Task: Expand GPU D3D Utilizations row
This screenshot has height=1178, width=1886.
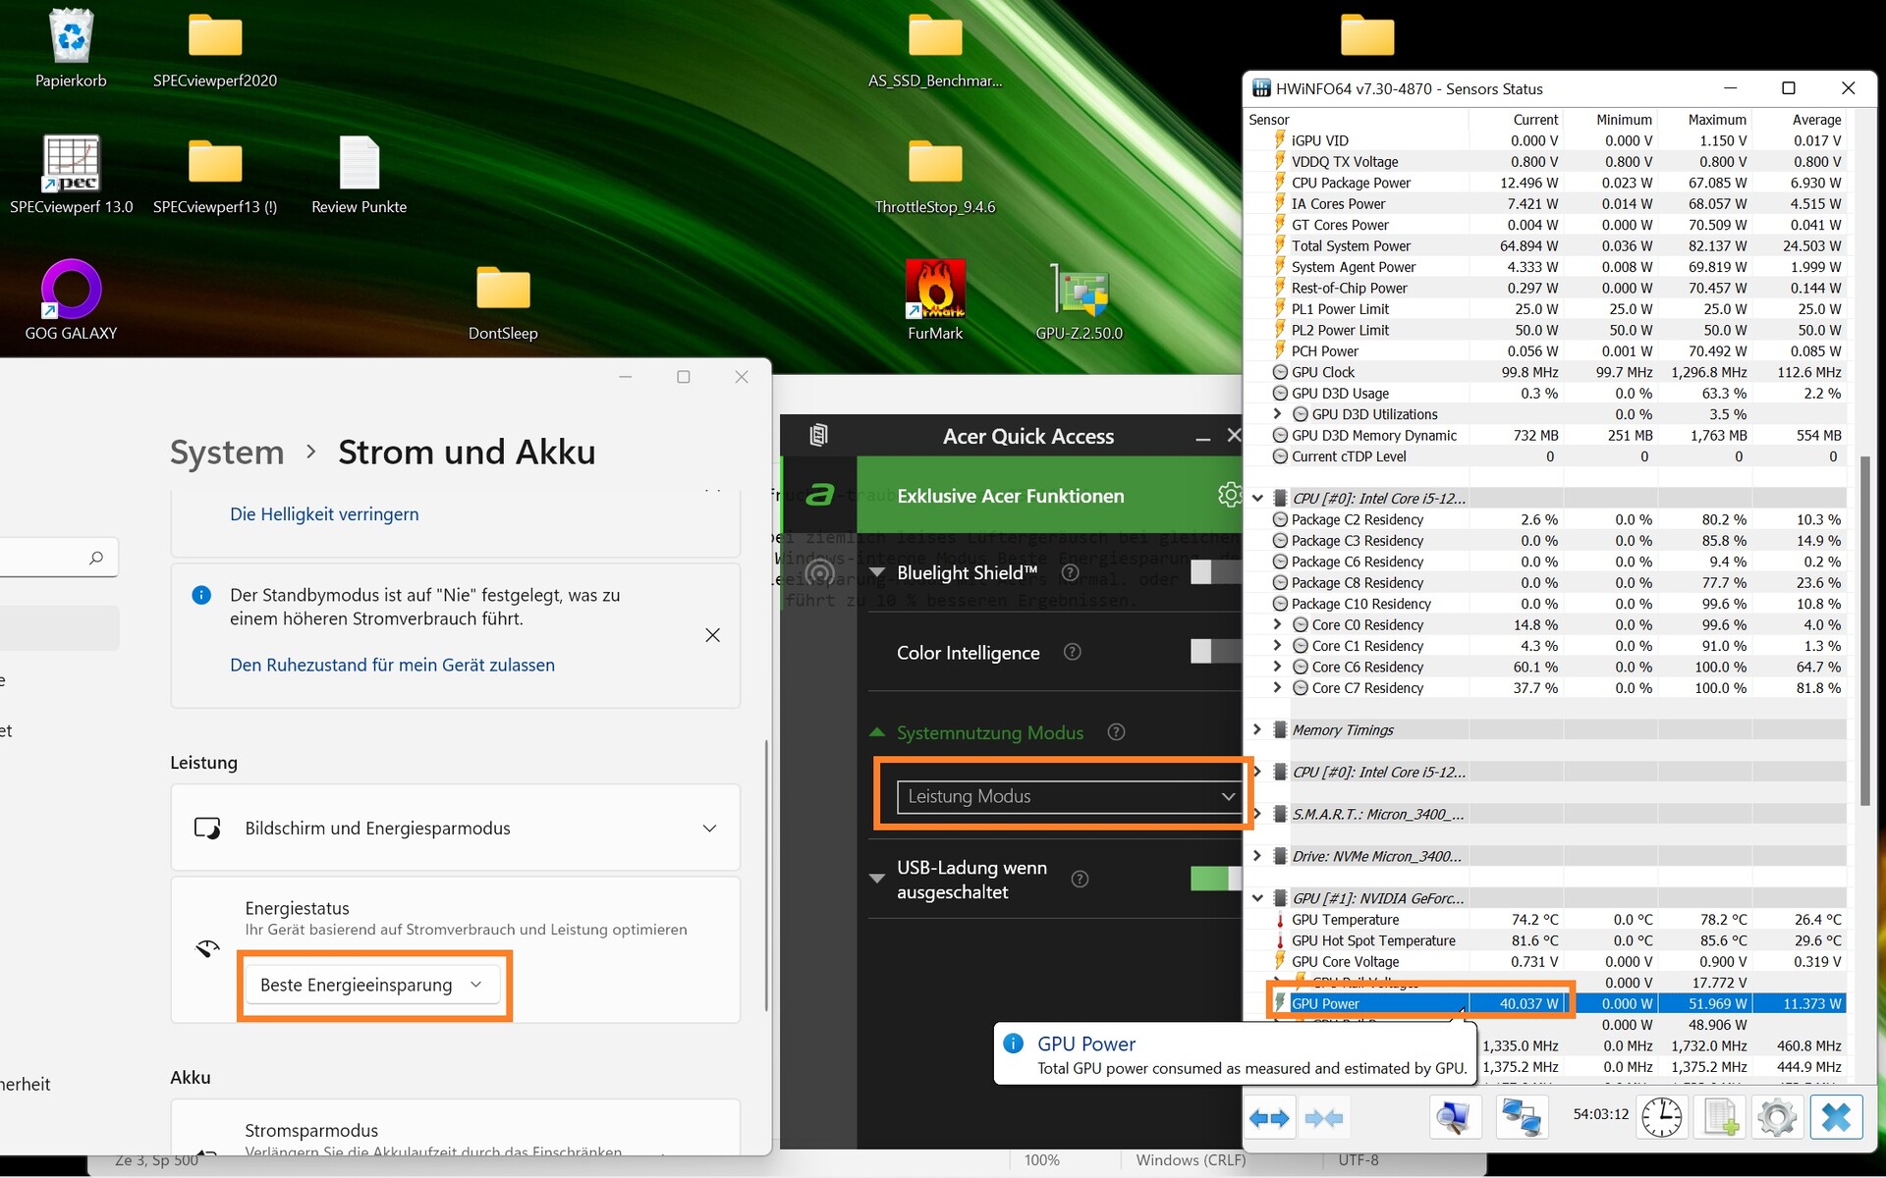Action: tap(1277, 414)
